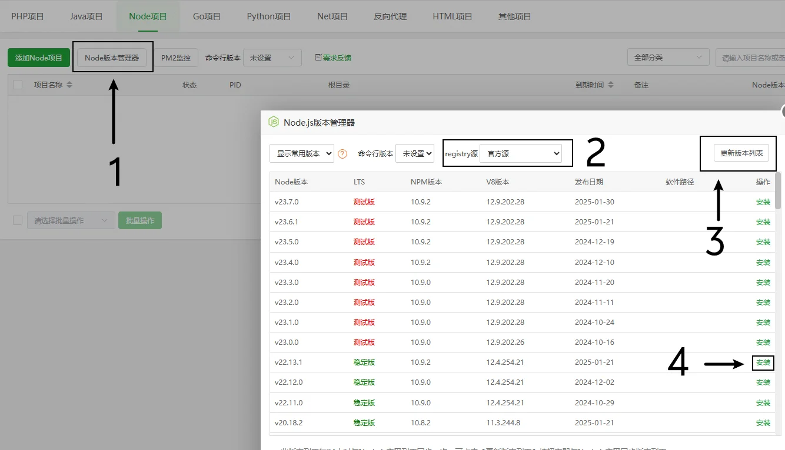
Task: Sort by 项目名称 column sort arrows
Action: (x=69, y=85)
